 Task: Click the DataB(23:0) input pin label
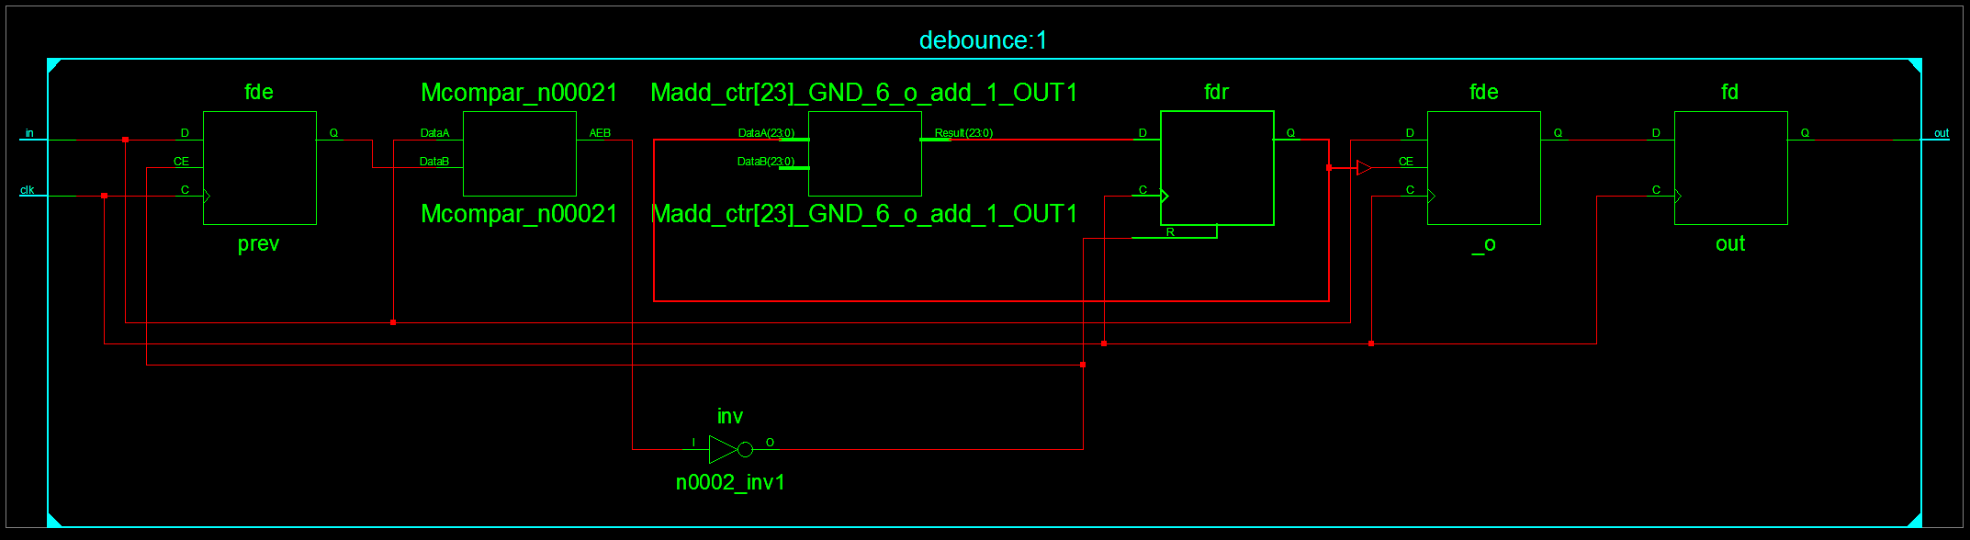[x=765, y=162]
